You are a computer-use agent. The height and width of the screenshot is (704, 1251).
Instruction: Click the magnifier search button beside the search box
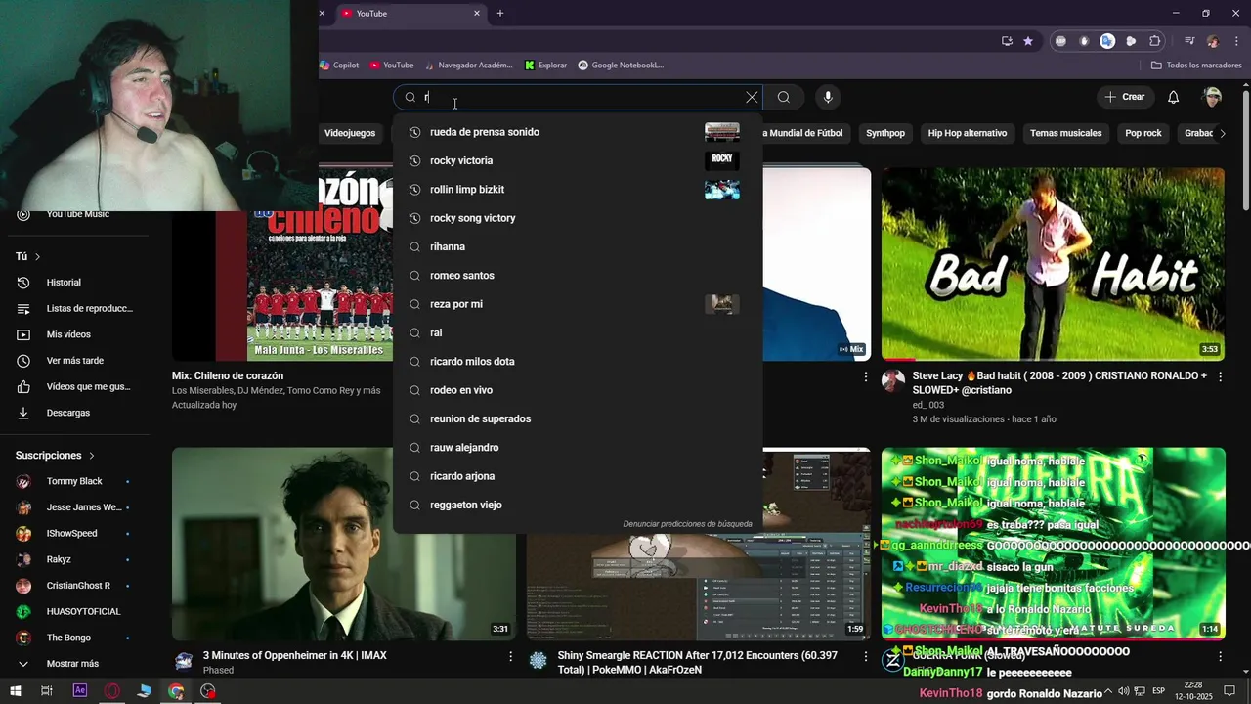pos(784,97)
